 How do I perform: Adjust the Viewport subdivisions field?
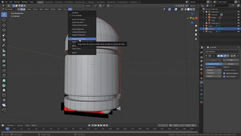click(x=214, y=73)
